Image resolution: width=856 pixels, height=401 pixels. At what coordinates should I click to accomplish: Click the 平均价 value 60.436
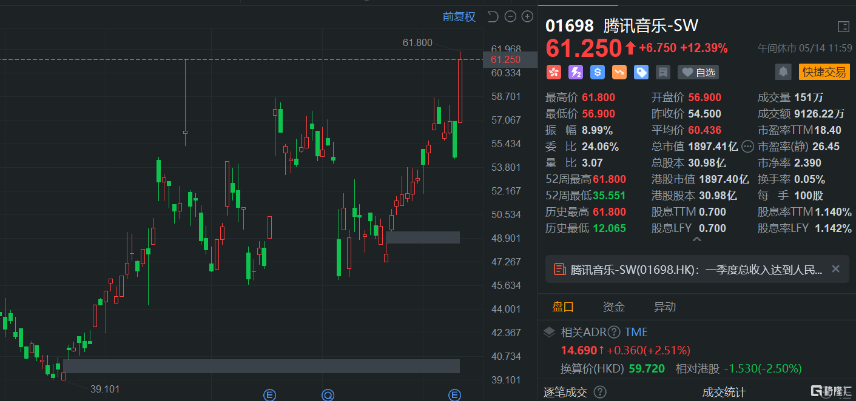(704, 130)
